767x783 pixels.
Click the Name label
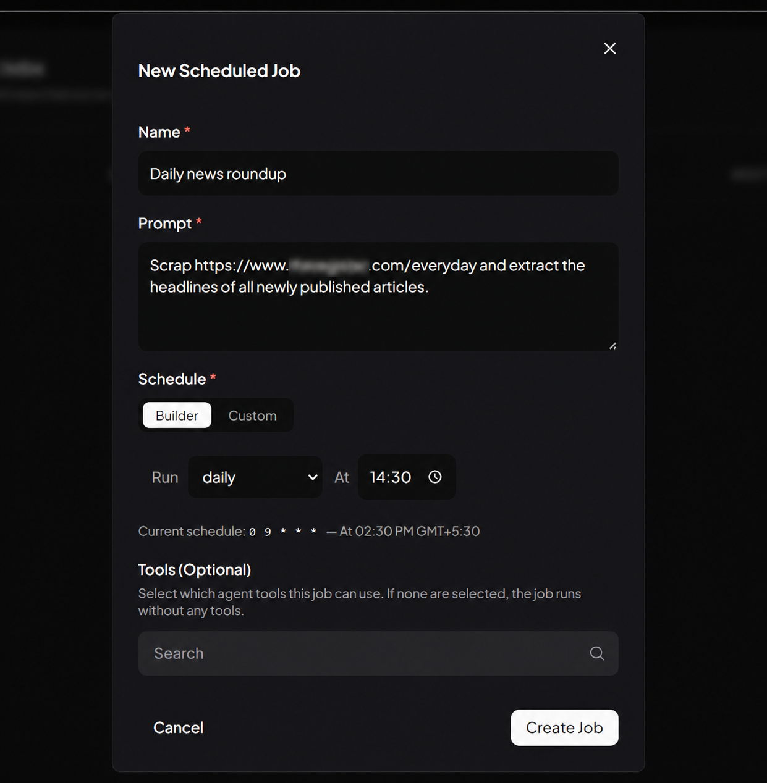159,132
